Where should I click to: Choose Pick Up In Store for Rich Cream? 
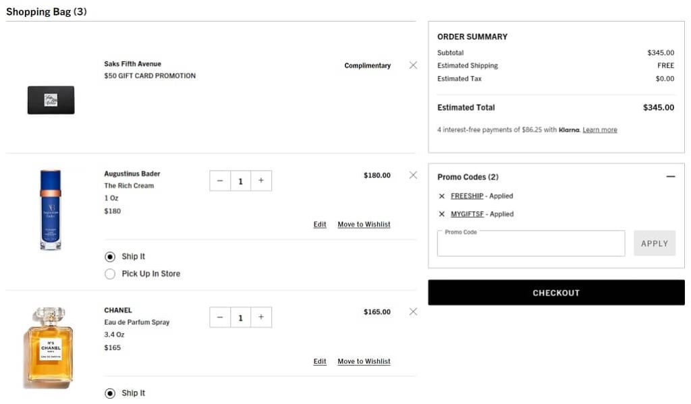point(110,274)
